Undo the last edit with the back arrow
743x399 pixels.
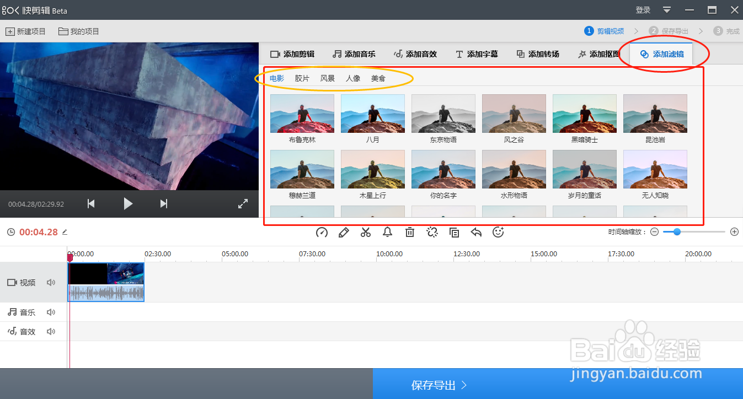[x=476, y=232]
